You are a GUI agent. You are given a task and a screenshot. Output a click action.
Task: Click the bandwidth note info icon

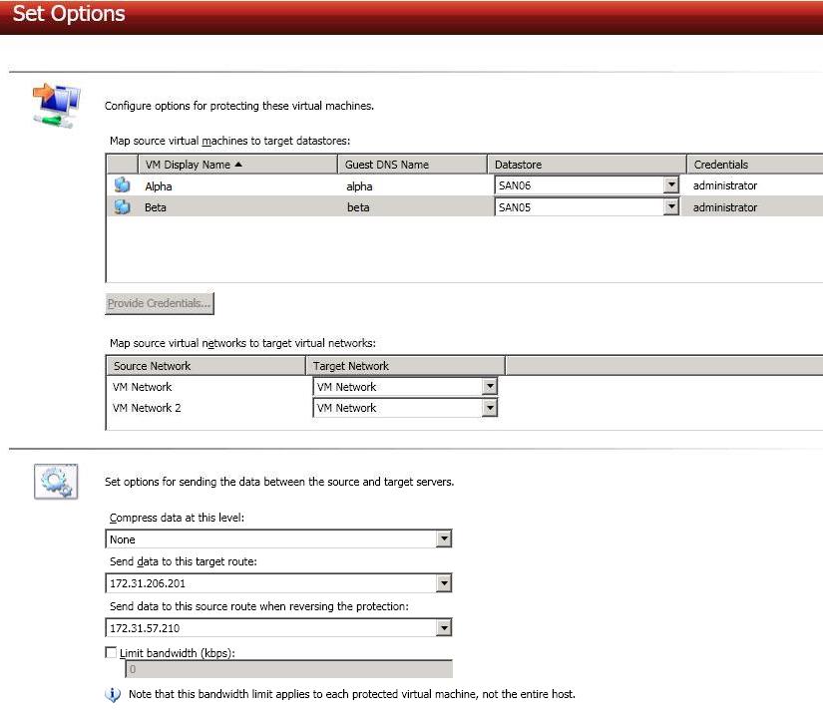point(113,694)
